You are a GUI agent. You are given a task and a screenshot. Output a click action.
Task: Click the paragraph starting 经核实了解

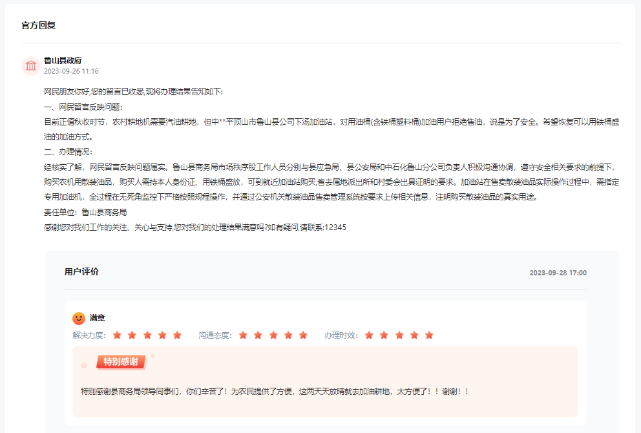(331, 182)
